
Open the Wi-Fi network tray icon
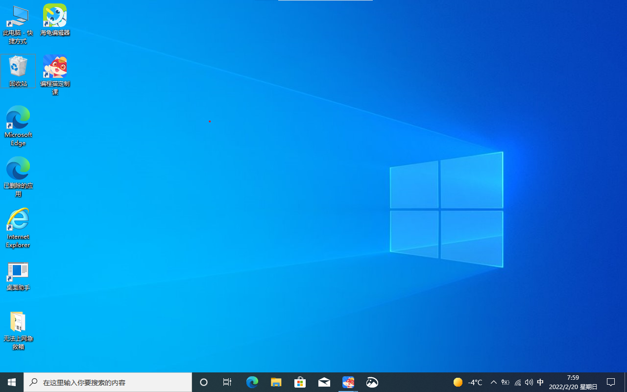tap(517, 382)
